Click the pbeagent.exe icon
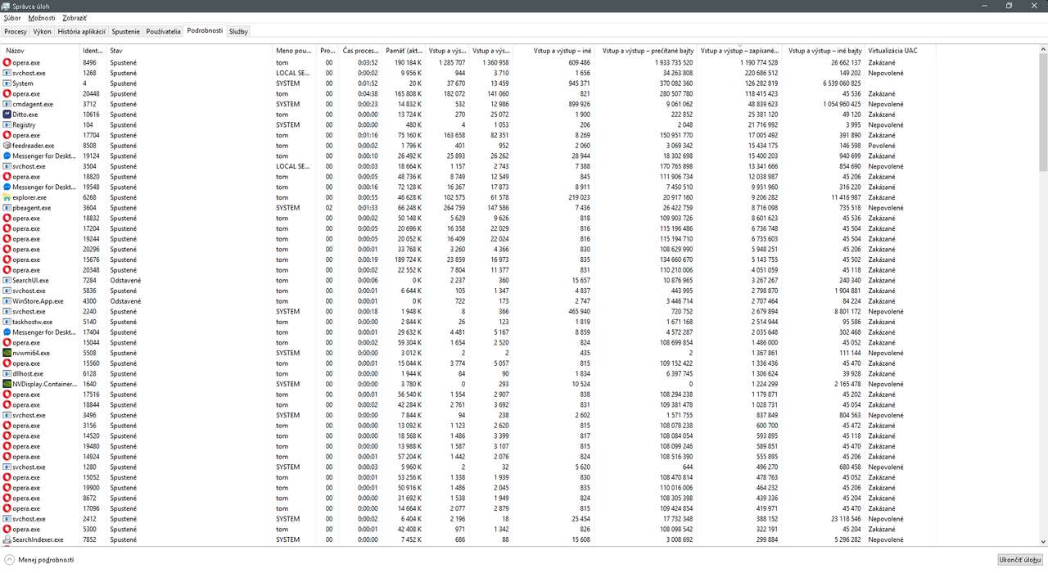1048x573 pixels. pos(7,208)
